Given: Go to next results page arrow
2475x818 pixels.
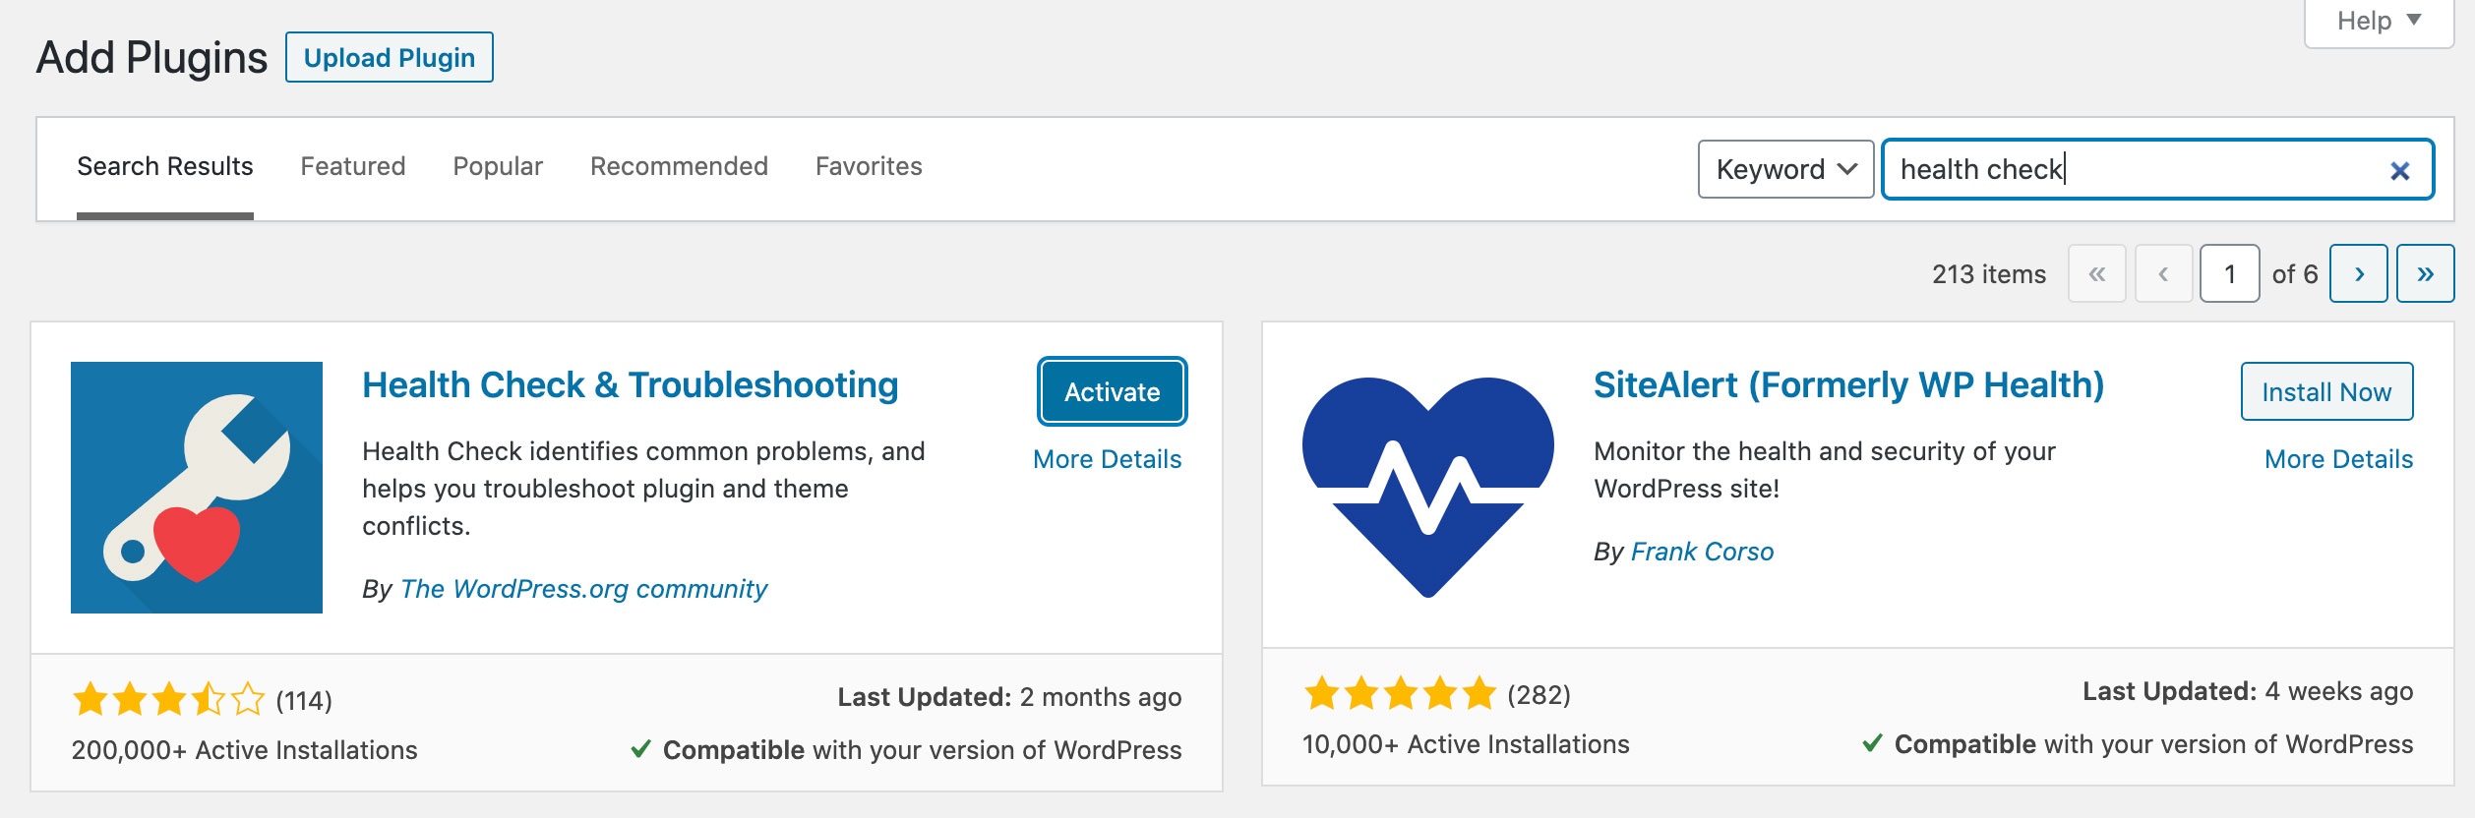Looking at the screenshot, I should coord(2358,273).
